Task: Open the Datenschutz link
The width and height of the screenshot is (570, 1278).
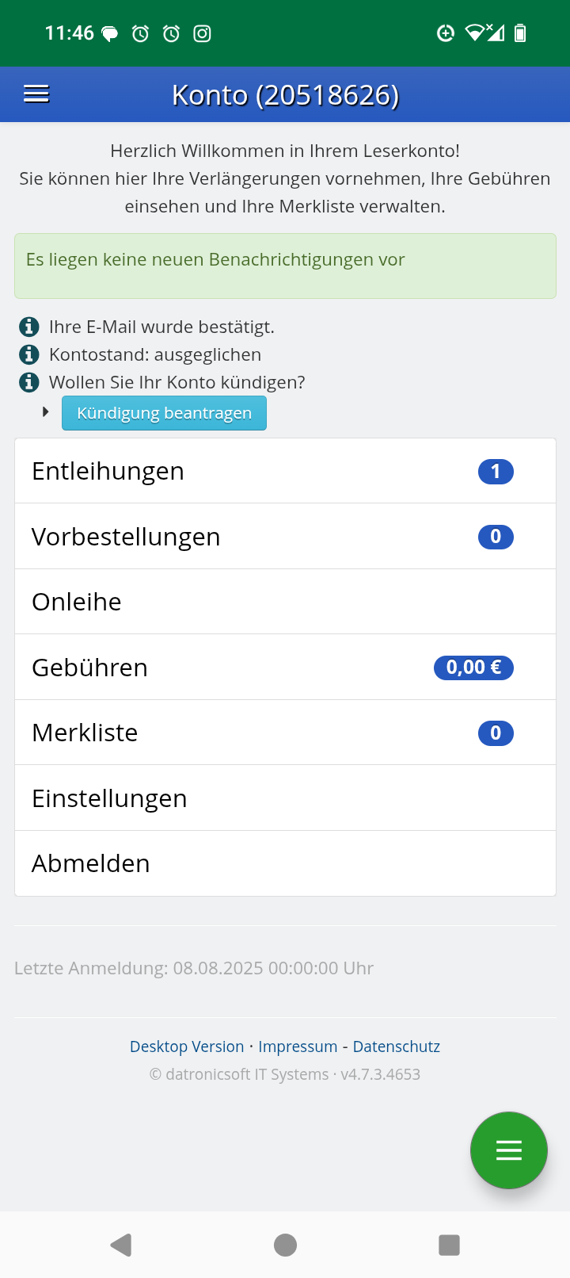Action: (x=396, y=1047)
